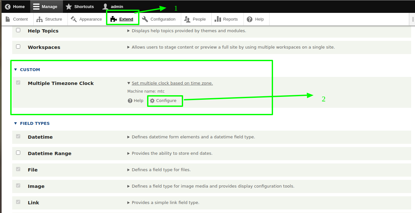Expand the Workspaces module description

(x=129, y=47)
